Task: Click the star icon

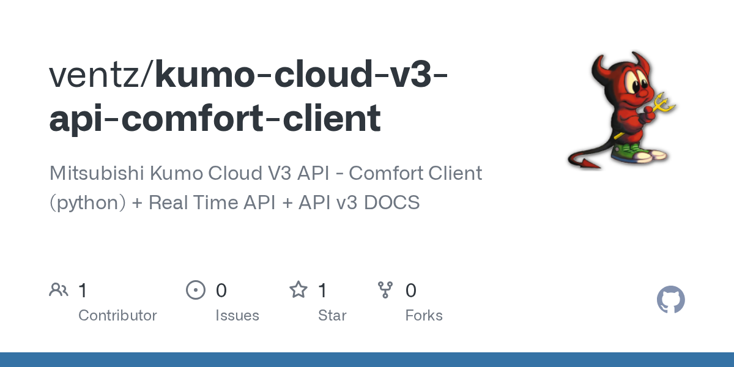Action: pyautogui.click(x=298, y=290)
